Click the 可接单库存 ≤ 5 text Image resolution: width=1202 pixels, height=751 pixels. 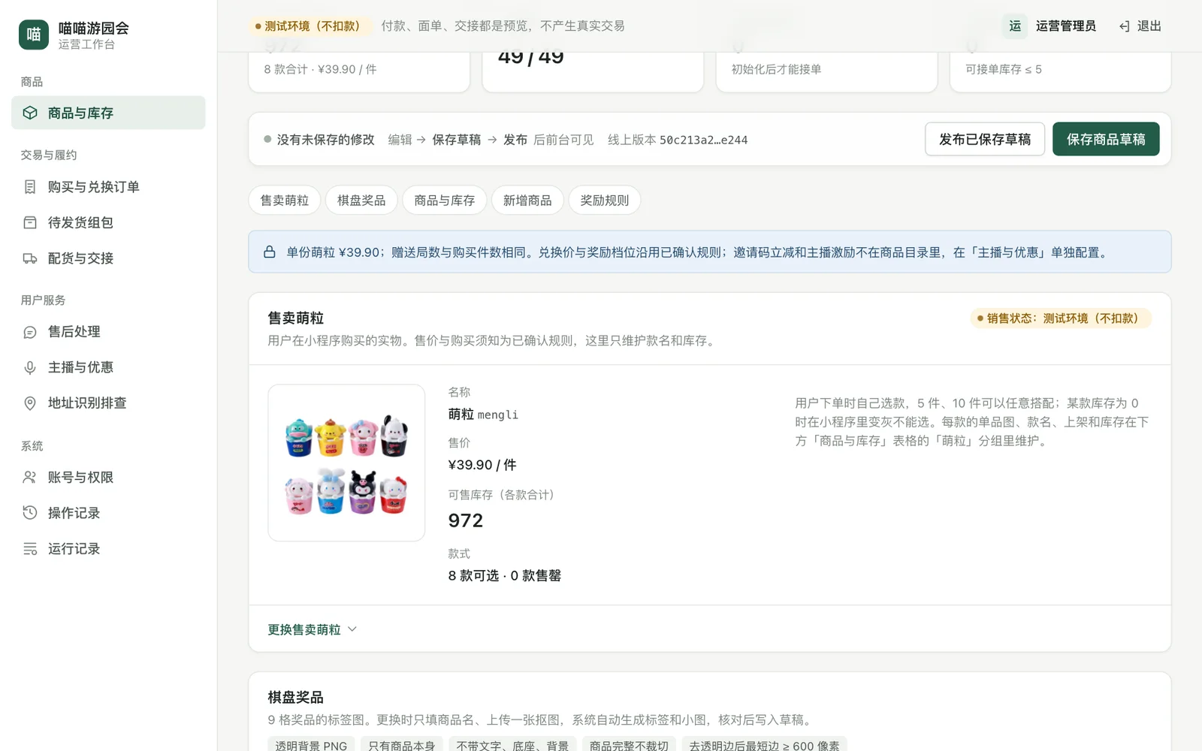tap(1004, 69)
